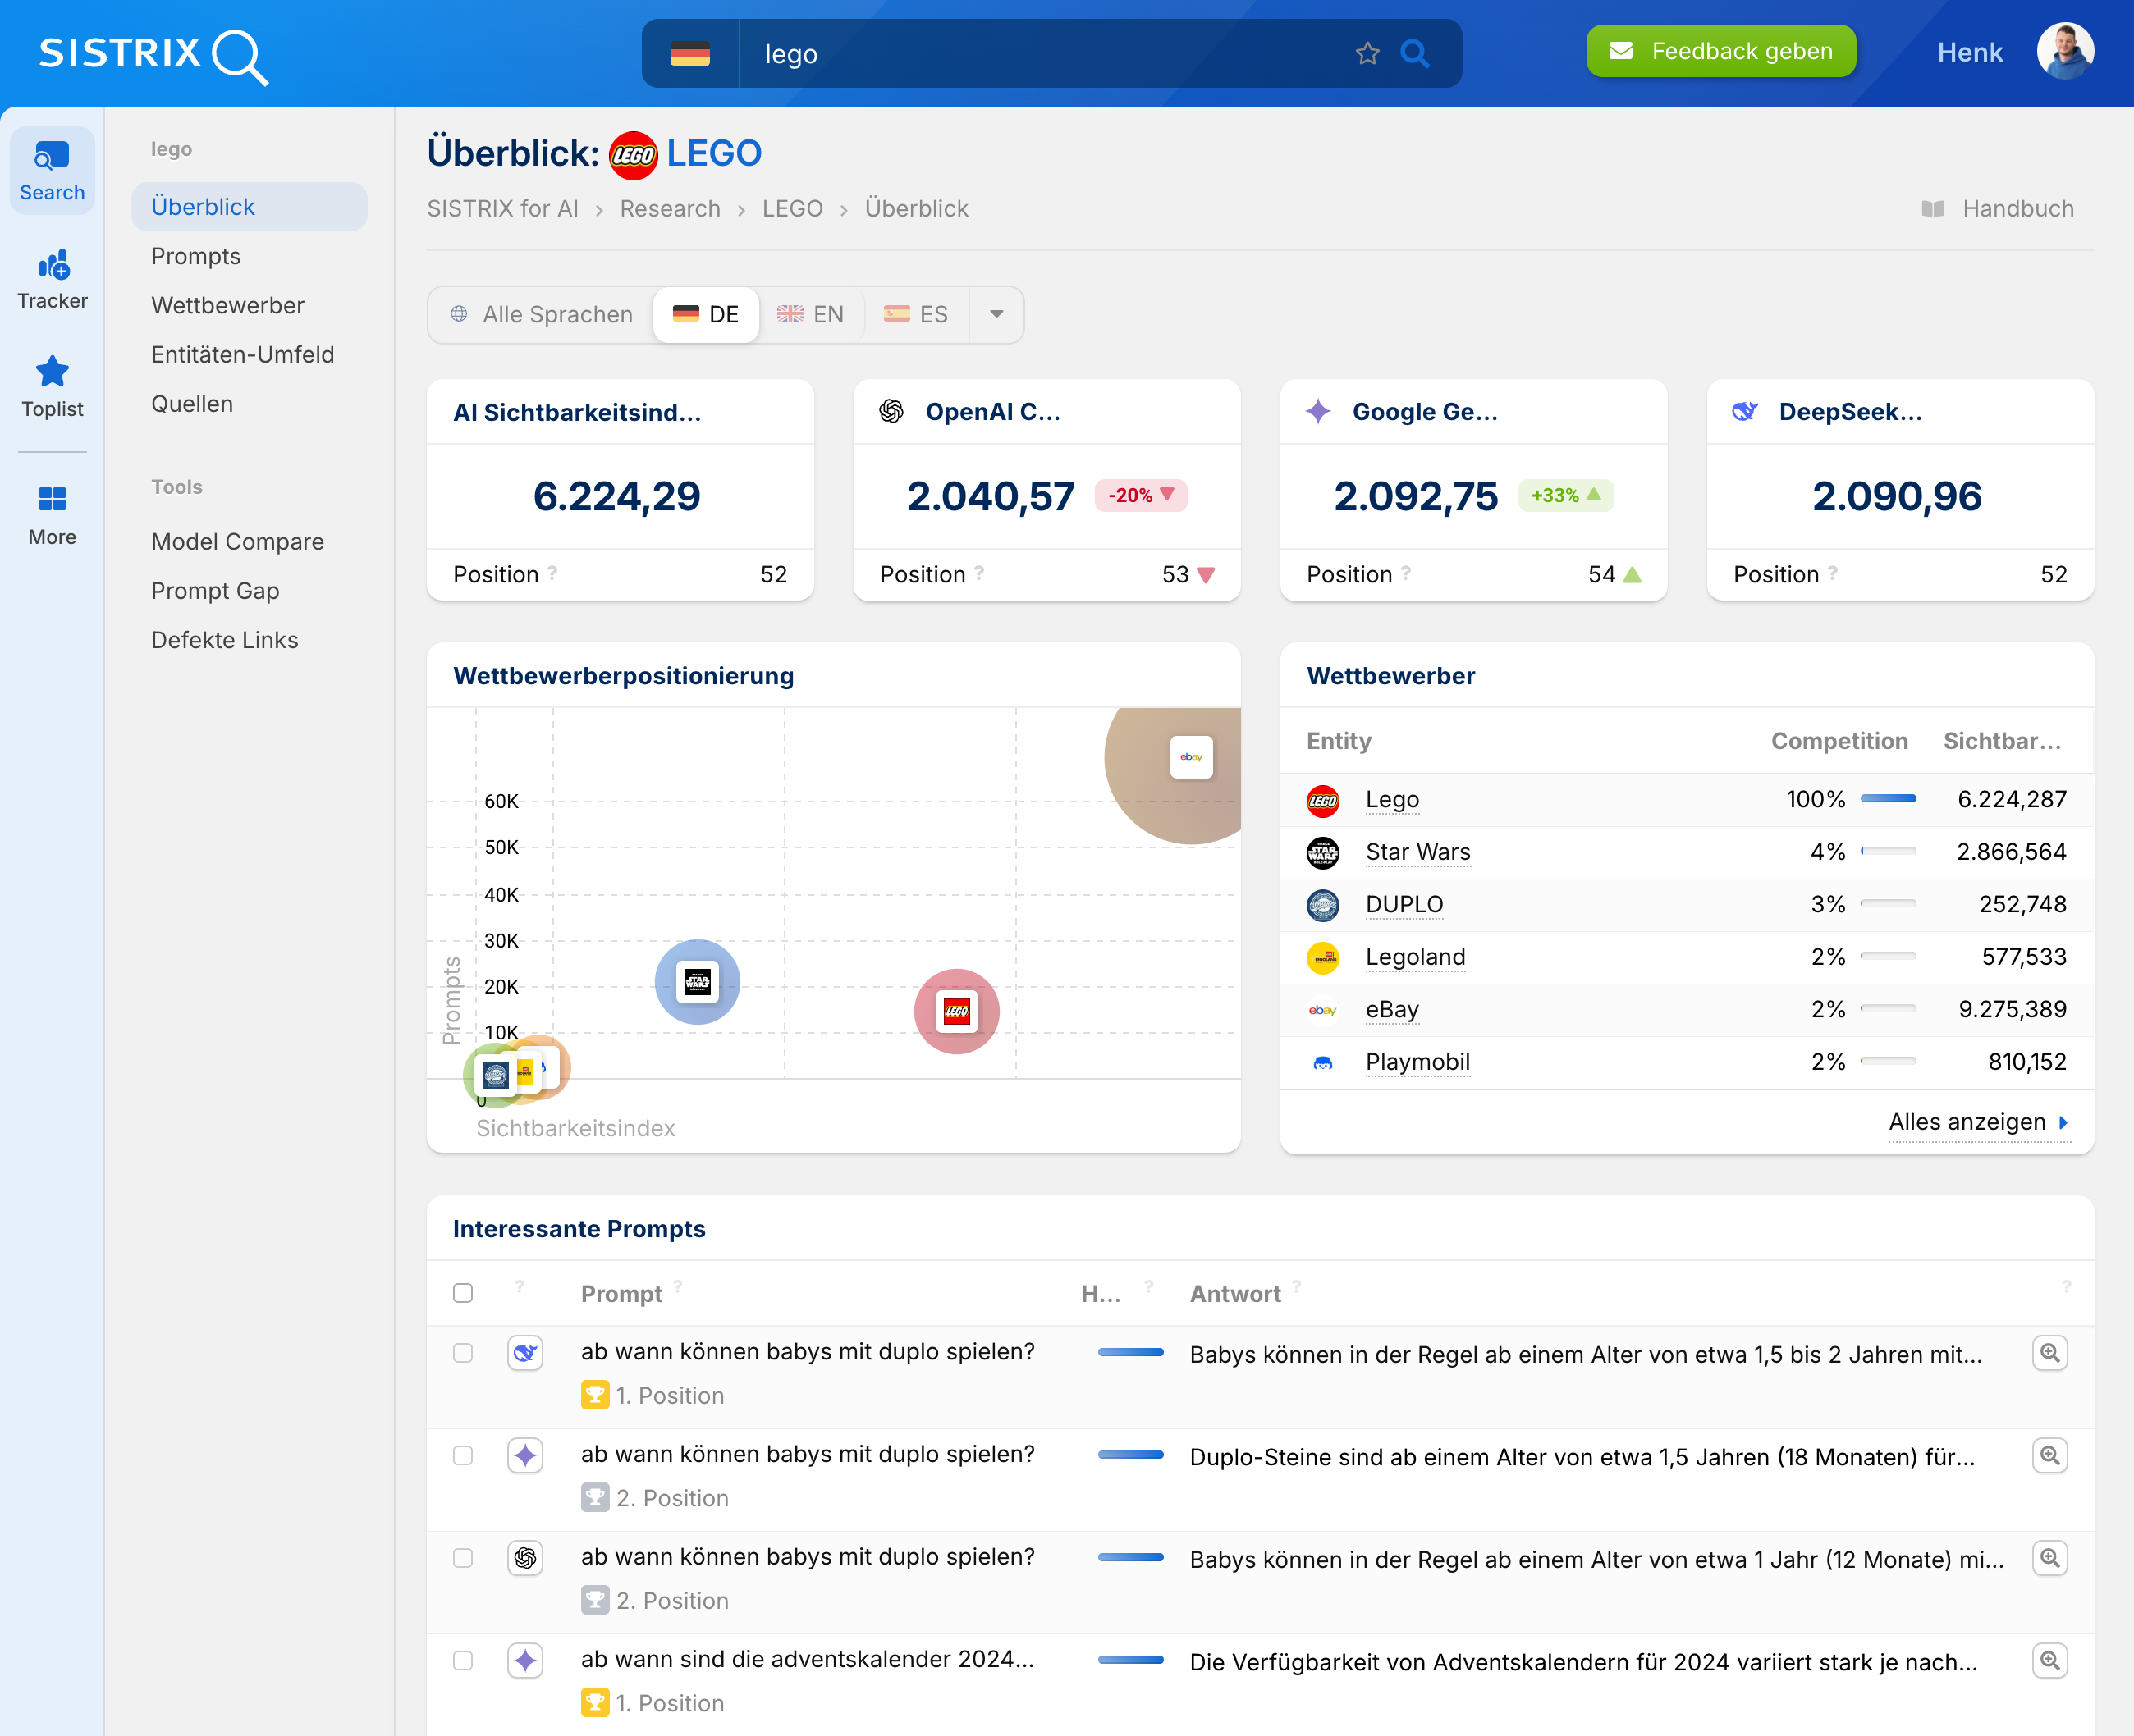This screenshot has width=2134, height=1736.
Task: Open the magnifier detail icon on the first prompt answer
Action: pyautogui.click(x=2050, y=1353)
